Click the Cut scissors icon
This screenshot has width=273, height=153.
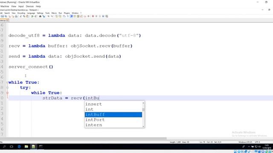[21, 16]
